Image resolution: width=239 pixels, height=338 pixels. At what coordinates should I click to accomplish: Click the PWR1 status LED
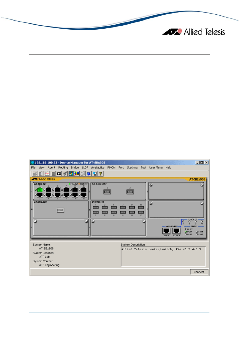tap(186, 232)
